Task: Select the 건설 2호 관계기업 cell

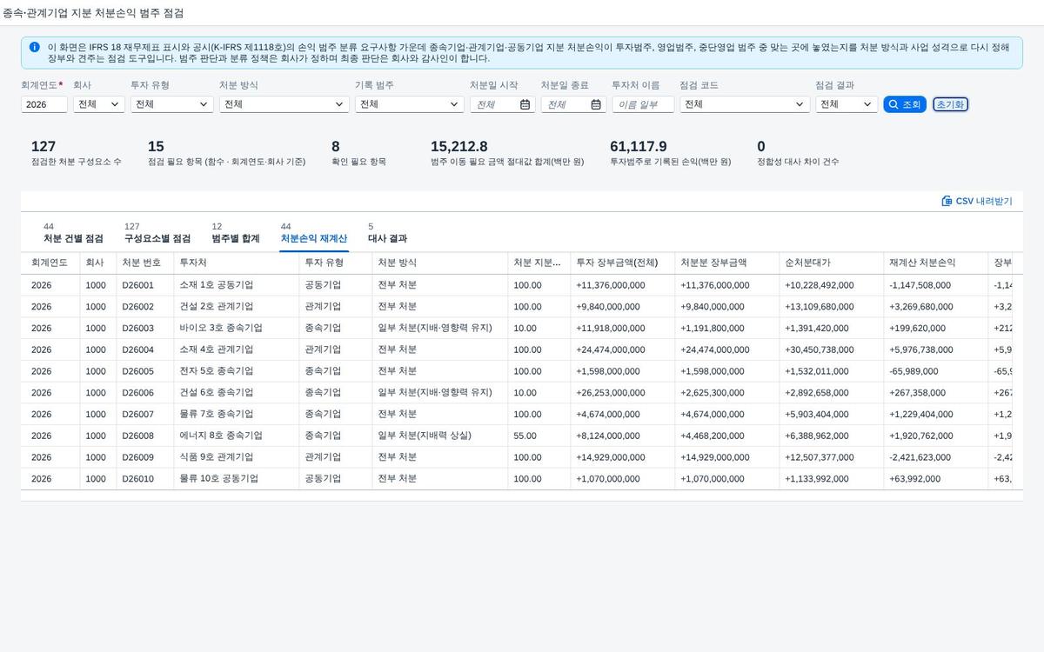Action: [236, 307]
